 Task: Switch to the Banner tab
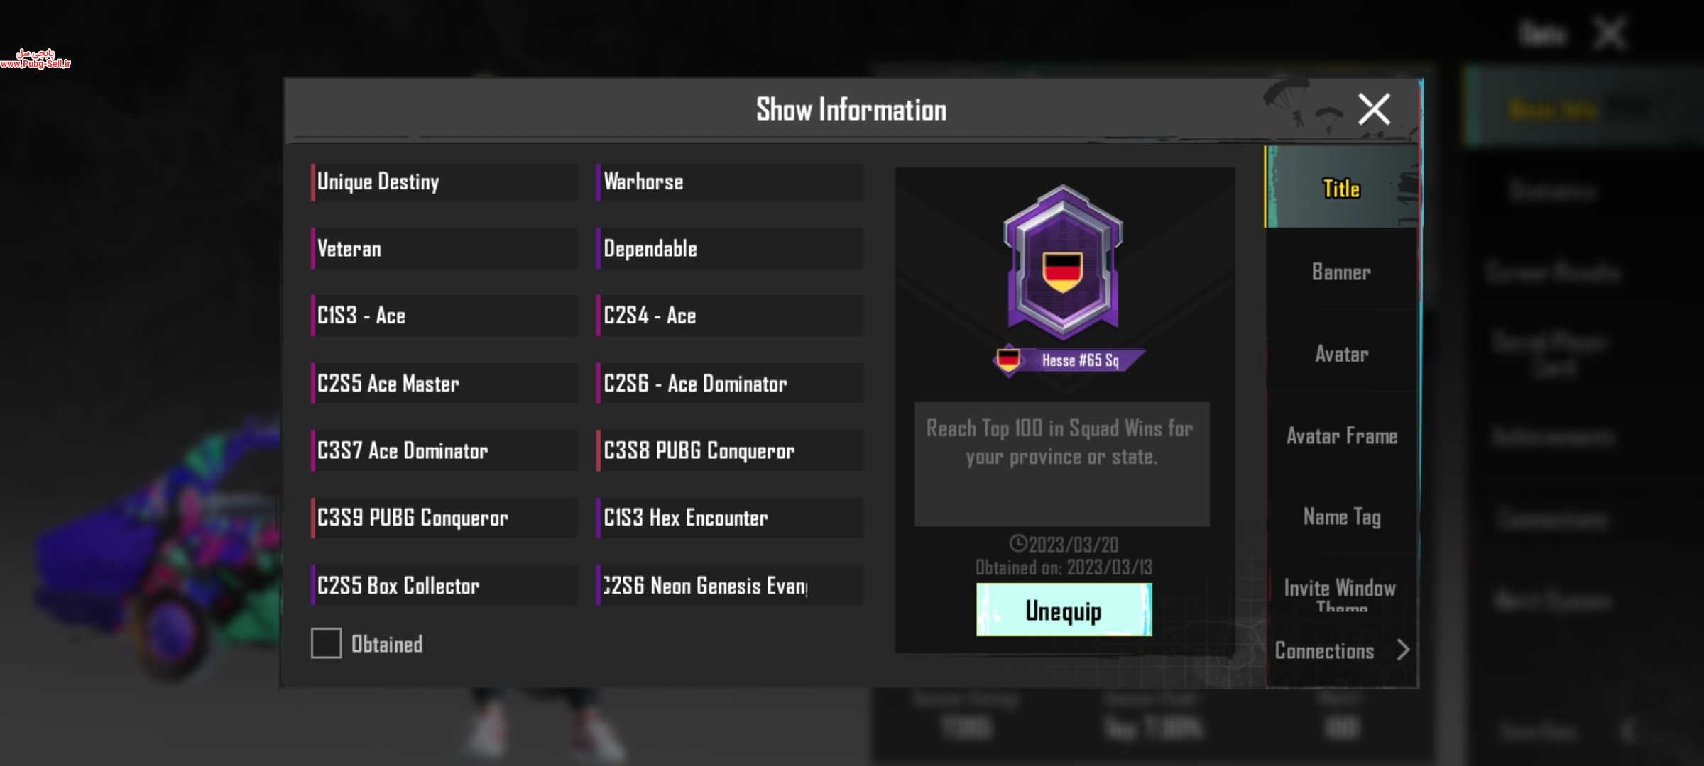click(x=1340, y=272)
